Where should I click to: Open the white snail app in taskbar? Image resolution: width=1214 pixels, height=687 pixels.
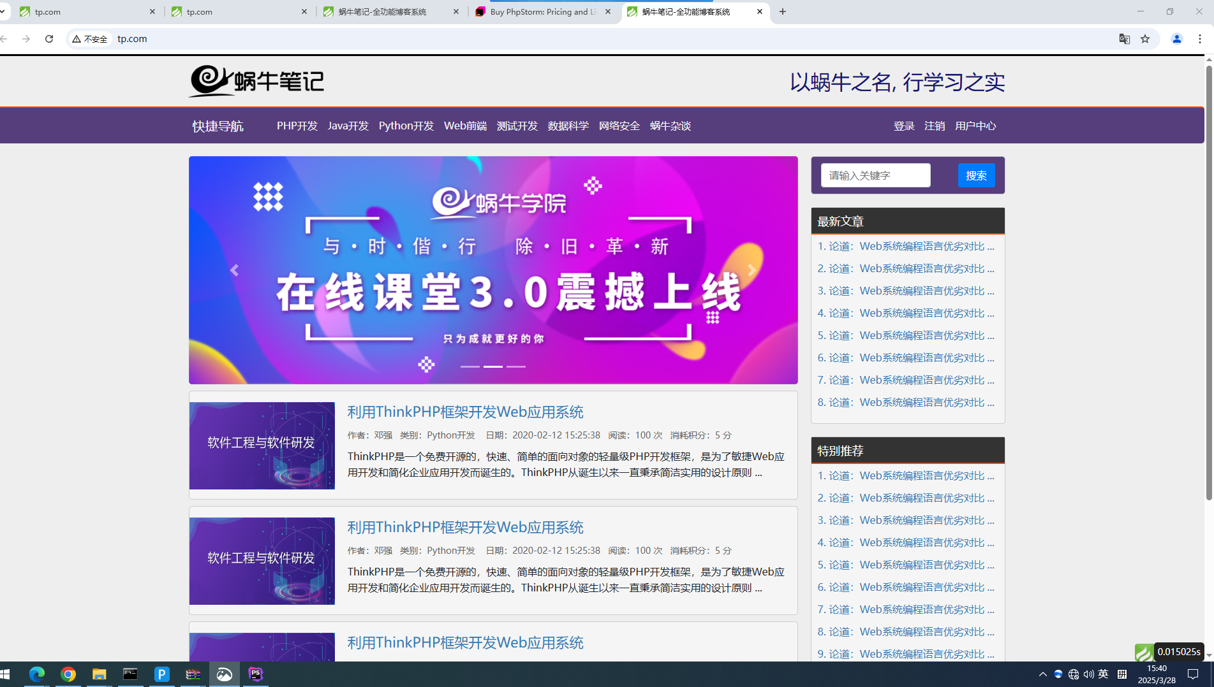(225, 674)
